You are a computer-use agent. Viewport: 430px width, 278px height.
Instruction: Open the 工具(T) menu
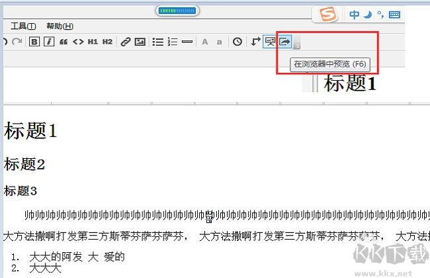pos(23,26)
